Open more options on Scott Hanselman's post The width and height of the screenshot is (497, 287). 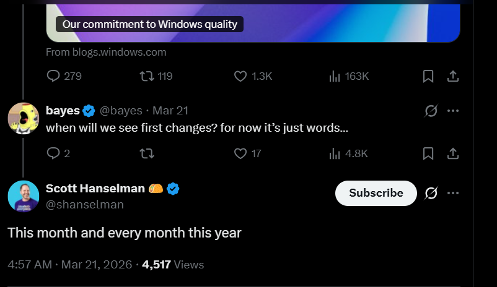point(453,193)
